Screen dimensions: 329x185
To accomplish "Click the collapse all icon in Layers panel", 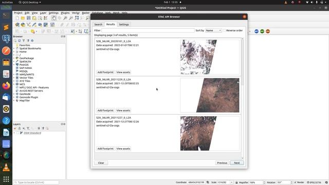I will [x=43, y=128].
